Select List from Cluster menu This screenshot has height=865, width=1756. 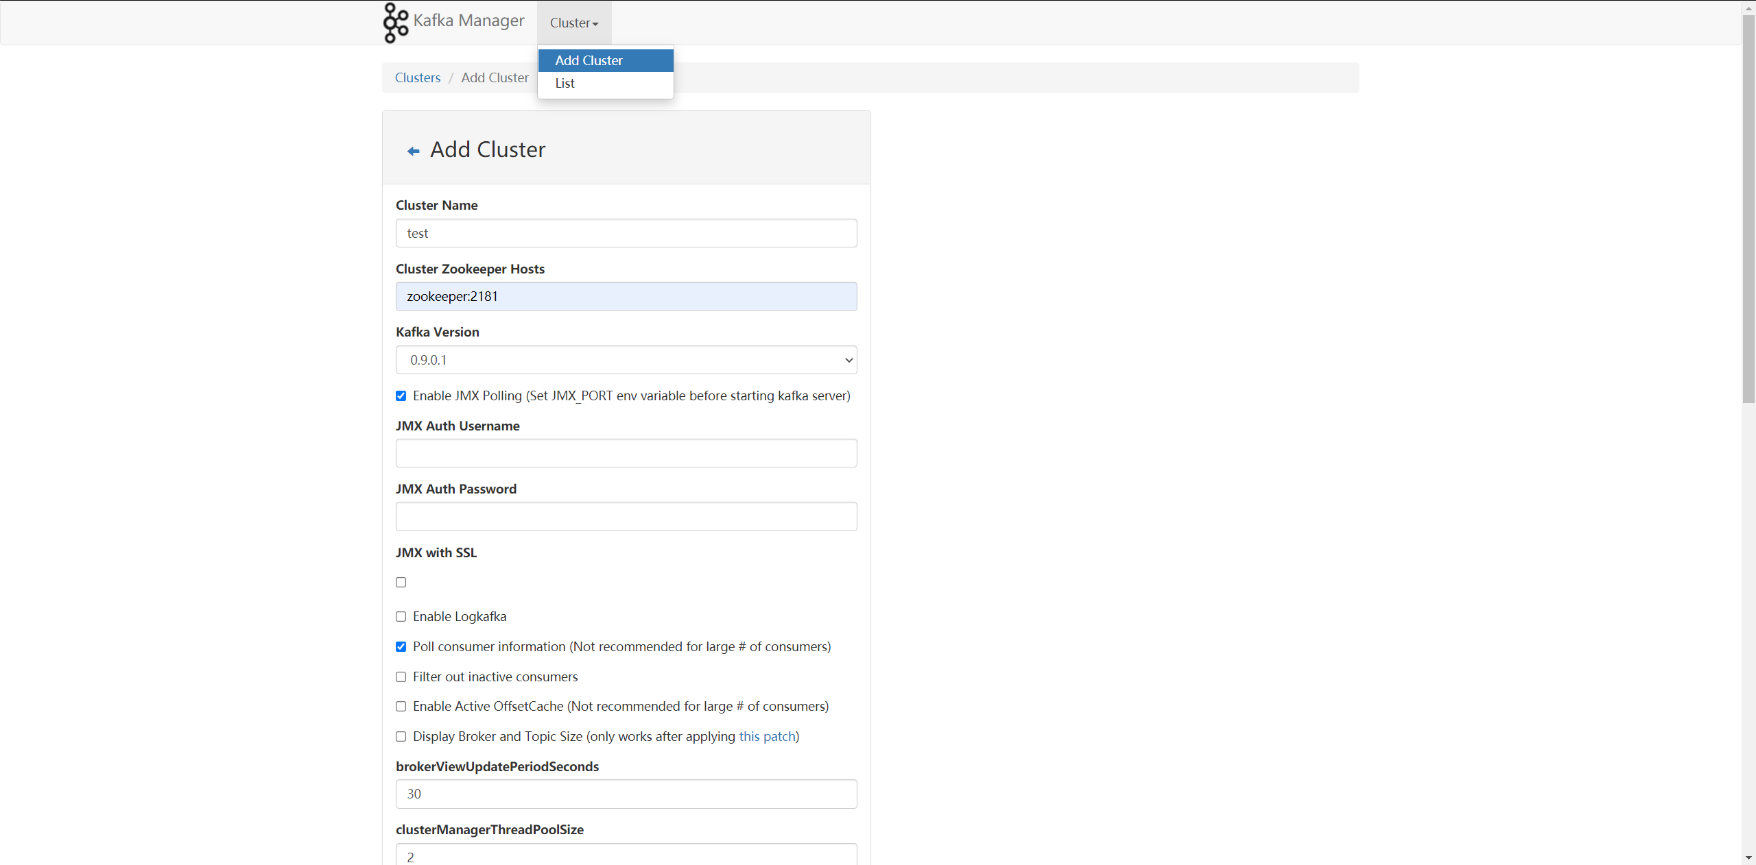(x=565, y=83)
